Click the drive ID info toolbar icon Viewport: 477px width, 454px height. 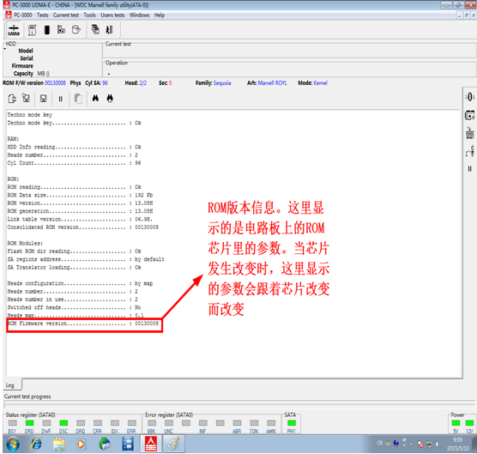click(32, 30)
